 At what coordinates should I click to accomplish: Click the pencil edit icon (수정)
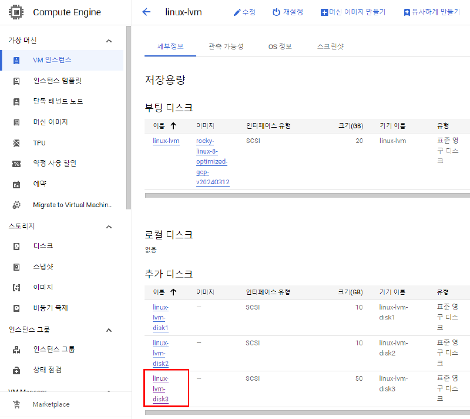pyautogui.click(x=237, y=12)
